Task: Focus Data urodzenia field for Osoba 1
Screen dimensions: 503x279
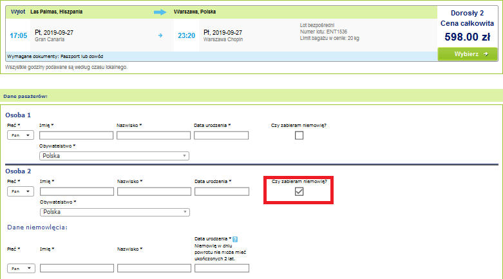Action: [221, 135]
